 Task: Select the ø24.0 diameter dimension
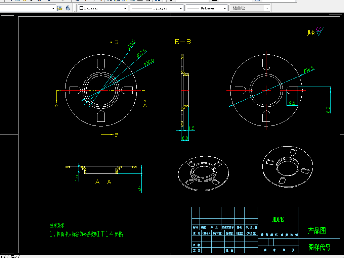[x=131, y=44]
